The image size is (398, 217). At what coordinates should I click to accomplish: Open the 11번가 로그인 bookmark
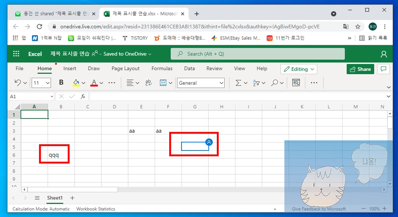point(285,38)
